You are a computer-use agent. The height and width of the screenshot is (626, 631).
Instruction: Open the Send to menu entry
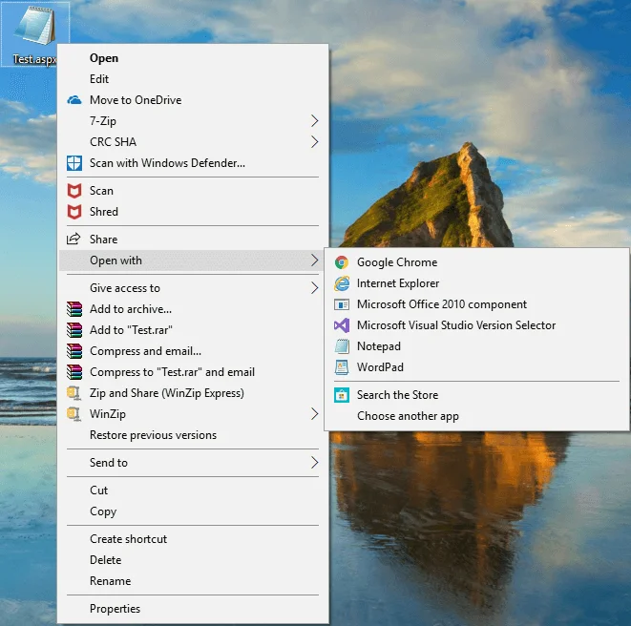pos(193,462)
